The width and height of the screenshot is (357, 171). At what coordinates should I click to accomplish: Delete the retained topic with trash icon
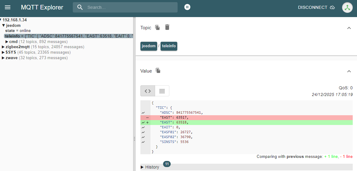(x=167, y=27)
